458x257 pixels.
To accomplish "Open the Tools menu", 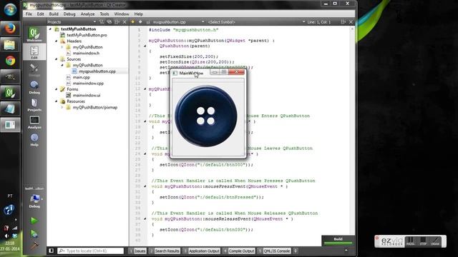I will 104,14.
